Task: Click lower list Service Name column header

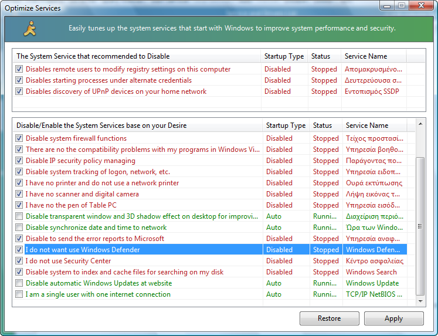Action: pos(367,125)
